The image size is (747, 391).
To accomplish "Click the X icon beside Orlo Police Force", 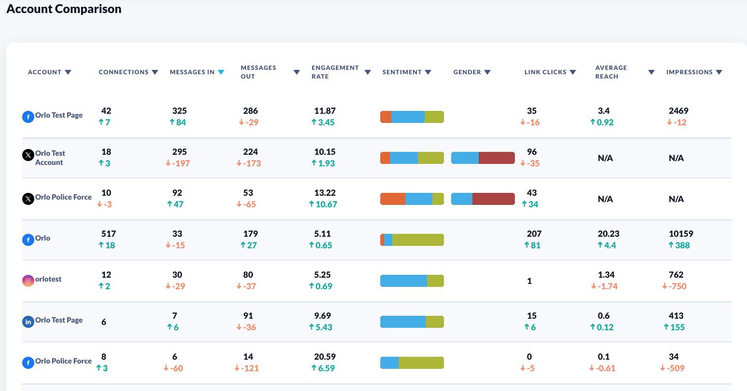I will pyautogui.click(x=28, y=198).
